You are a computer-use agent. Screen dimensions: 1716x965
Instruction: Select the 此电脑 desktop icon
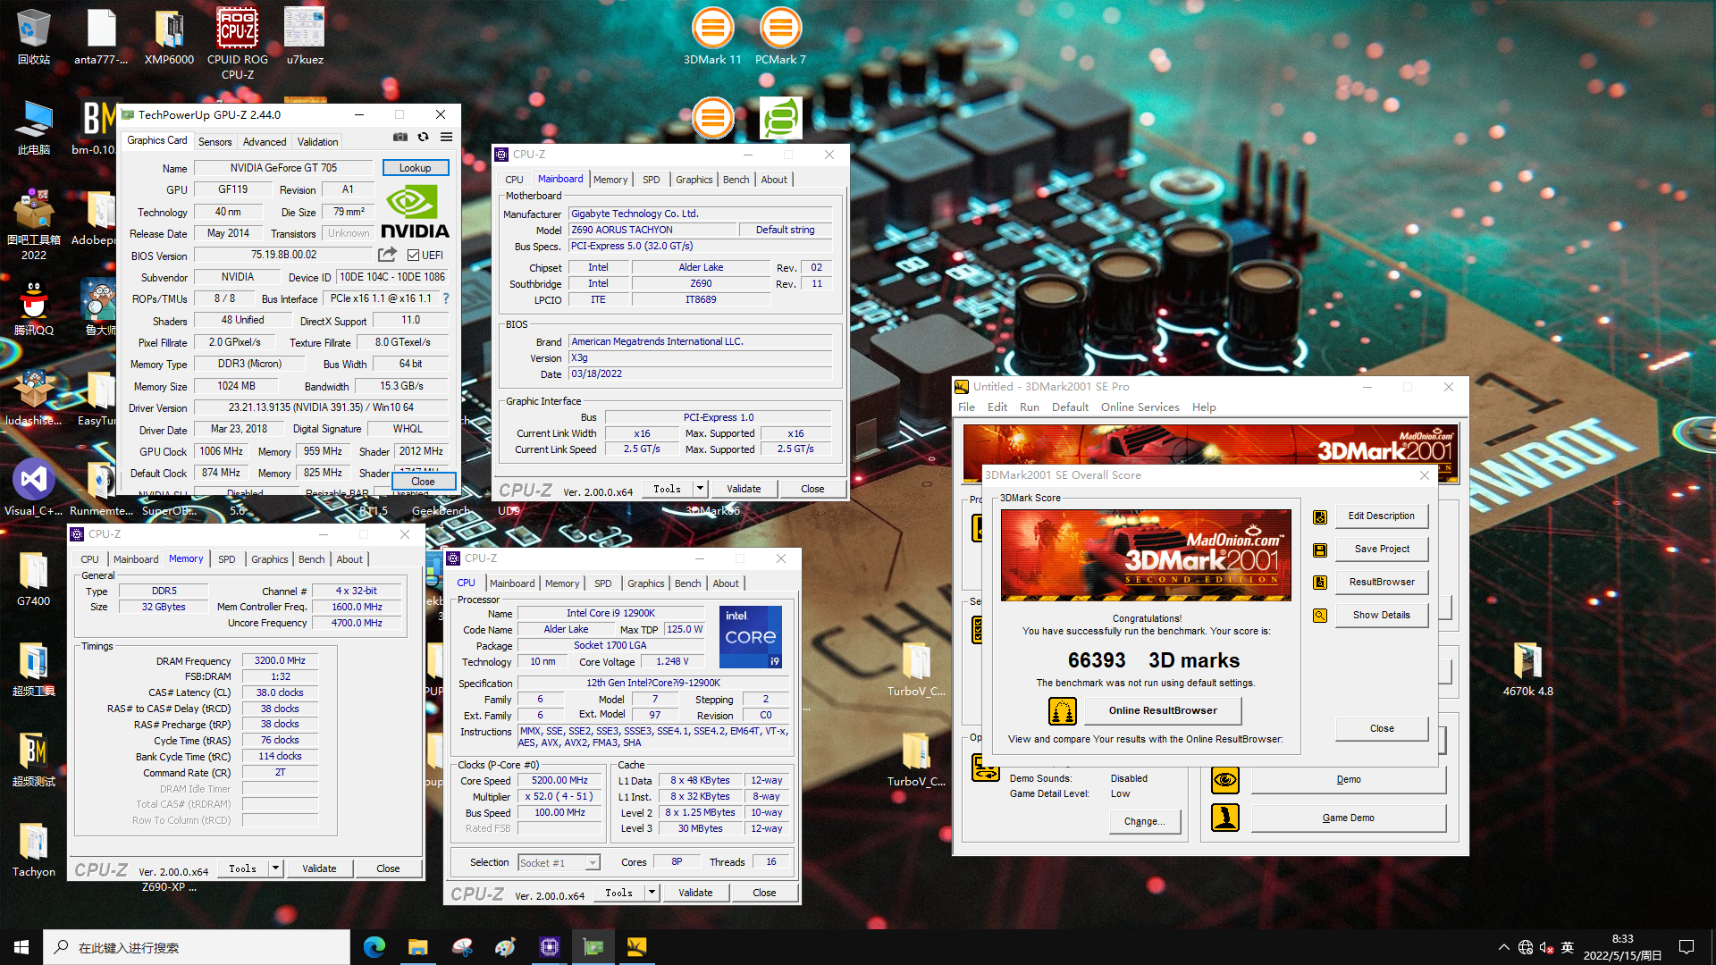pos(34,127)
